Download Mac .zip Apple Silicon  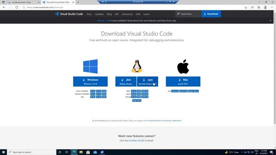193,91
